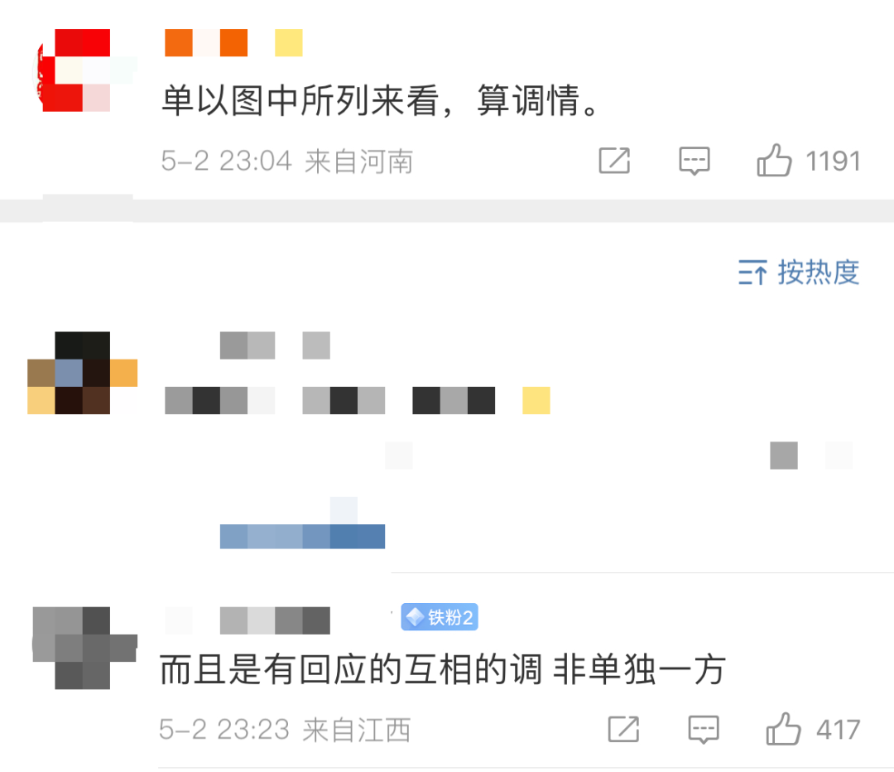Select the reply 而且是有回应的互相的调 非单独一方
894x772 pixels.
point(442,669)
